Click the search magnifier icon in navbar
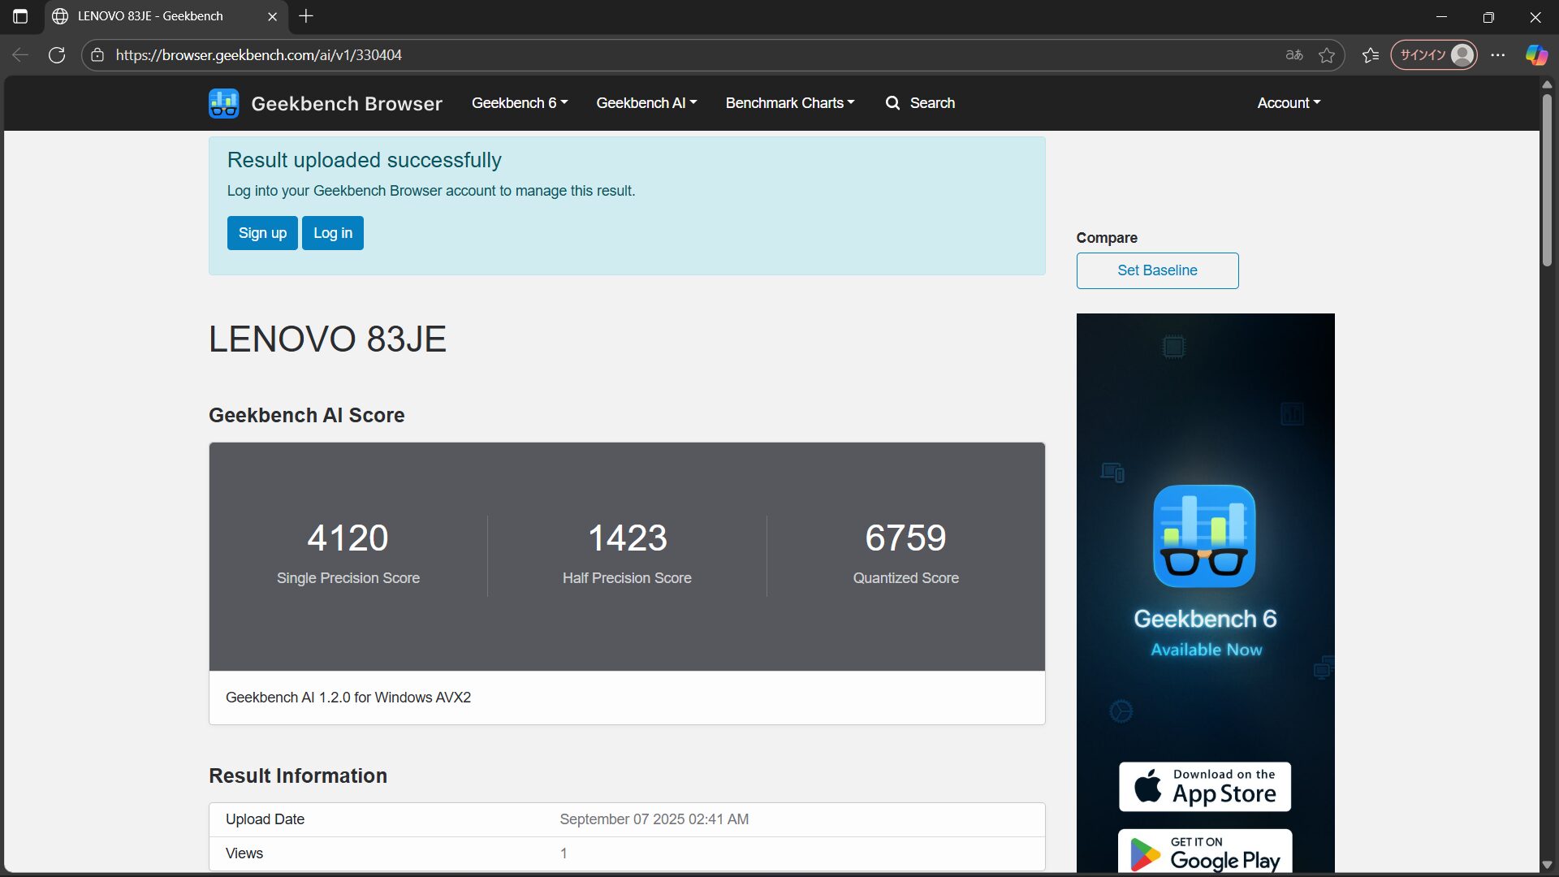The width and height of the screenshot is (1559, 877). [892, 103]
